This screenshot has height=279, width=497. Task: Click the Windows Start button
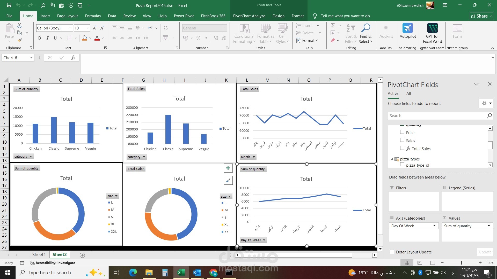click(8, 273)
